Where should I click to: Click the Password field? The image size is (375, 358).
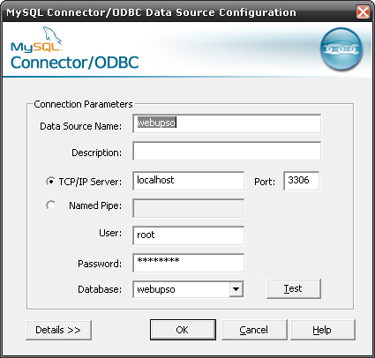pos(189,263)
